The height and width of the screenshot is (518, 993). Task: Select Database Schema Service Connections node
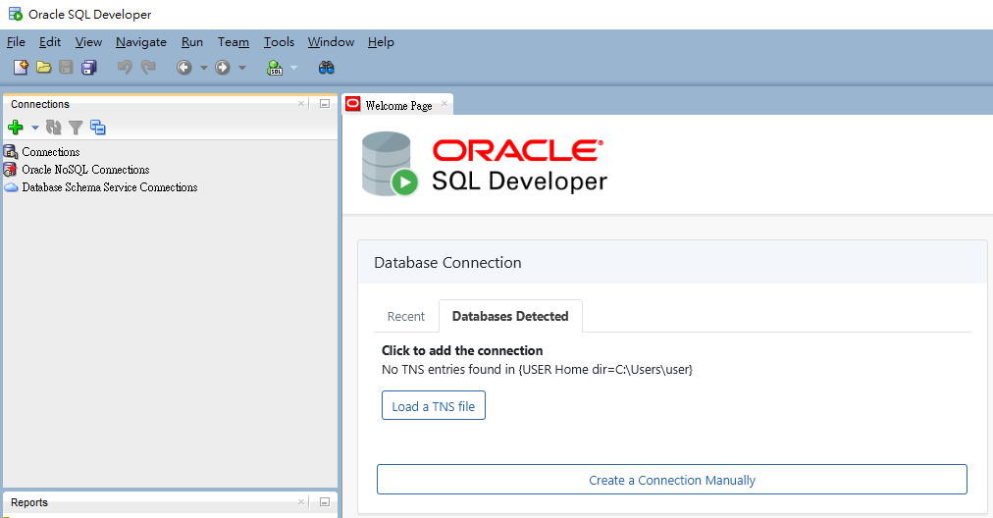pyautogui.click(x=109, y=187)
